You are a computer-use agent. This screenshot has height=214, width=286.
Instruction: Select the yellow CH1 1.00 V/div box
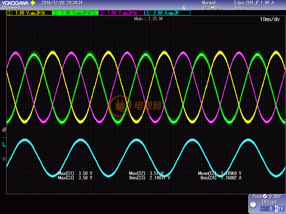pyautogui.click(x=29, y=13)
